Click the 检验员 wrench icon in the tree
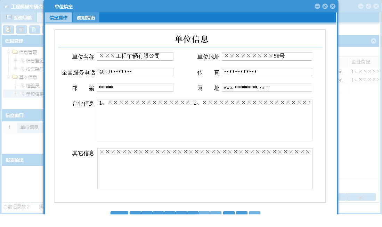 point(21,85)
